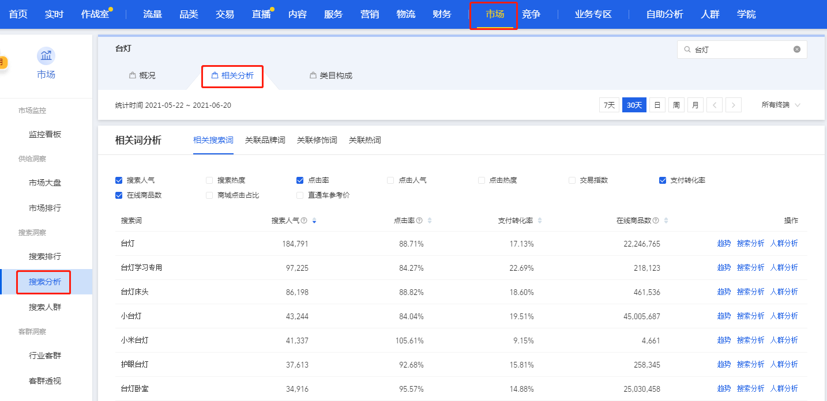Click the 小台灯 search term cell
Viewport: 827px width, 401px height.
pyautogui.click(x=131, y=316)
